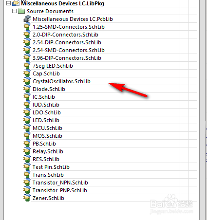Select the Cap.SchLib document
This screenshot has height=220, width=207.
(46, 73)
